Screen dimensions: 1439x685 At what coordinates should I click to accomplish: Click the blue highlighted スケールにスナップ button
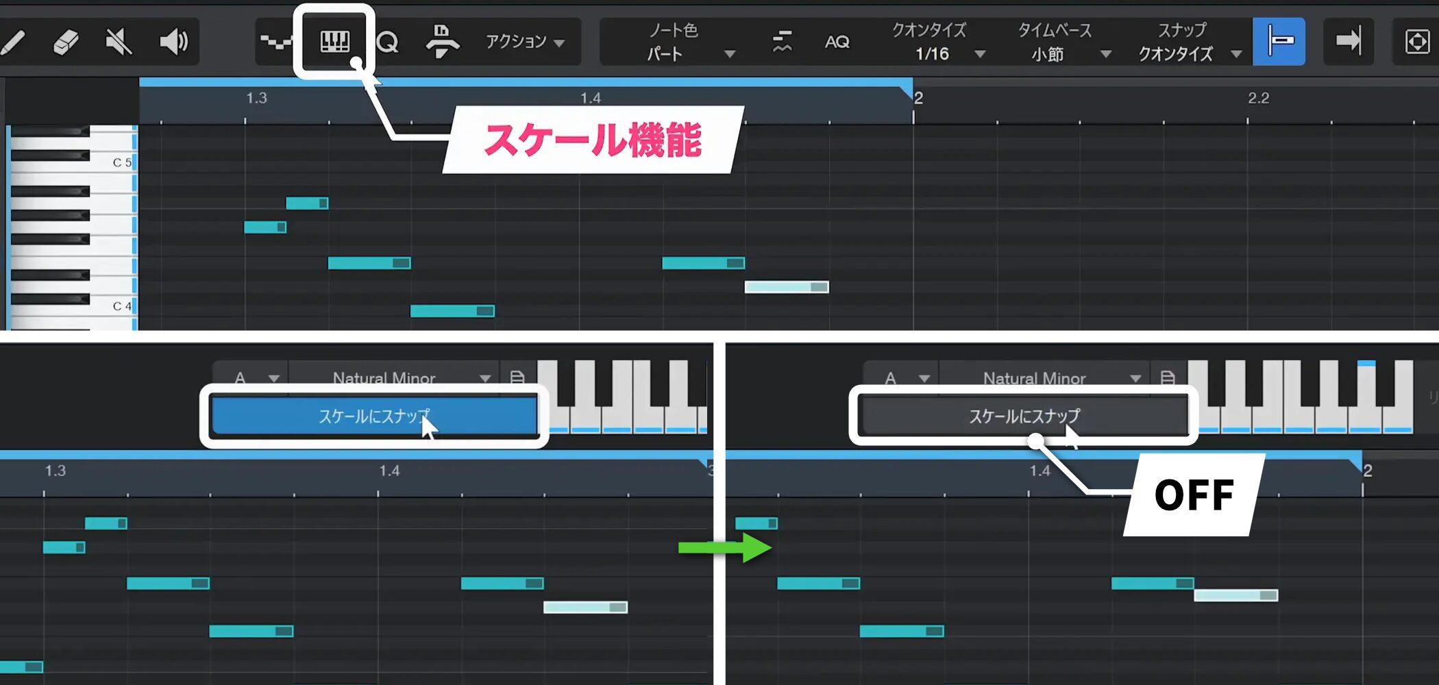374,416
